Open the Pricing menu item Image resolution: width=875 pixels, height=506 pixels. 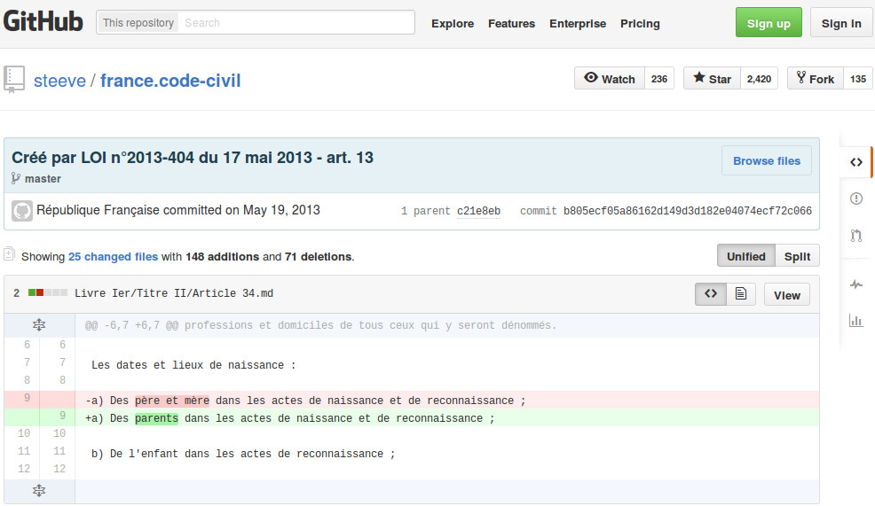point(640,23)
